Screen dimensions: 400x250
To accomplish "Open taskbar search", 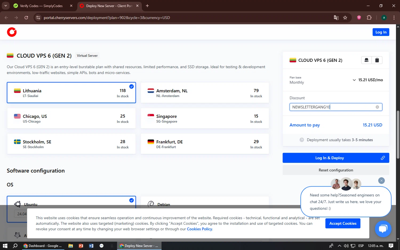I will point(15,246).
